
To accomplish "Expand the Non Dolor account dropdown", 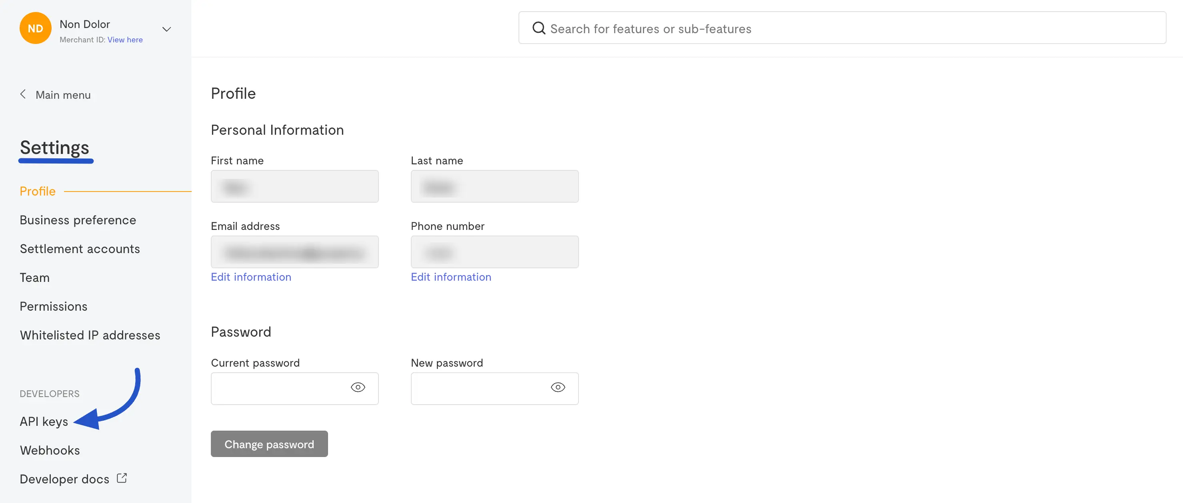I will 167,29.
